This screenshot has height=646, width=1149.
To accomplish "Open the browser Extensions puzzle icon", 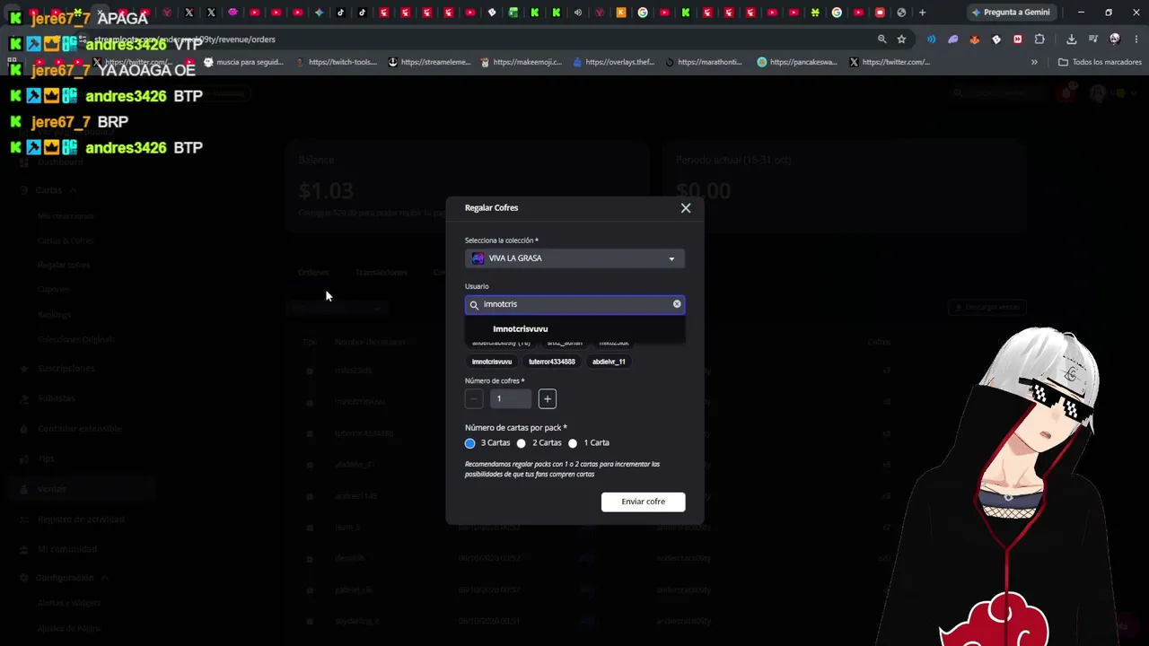I will (x=1039, y=39).
